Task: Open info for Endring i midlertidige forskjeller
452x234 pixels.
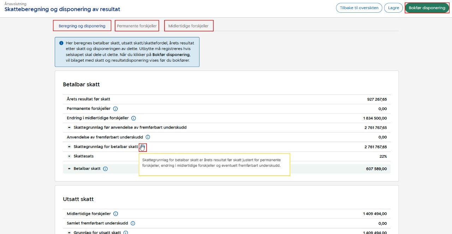Action: (133, 118)
